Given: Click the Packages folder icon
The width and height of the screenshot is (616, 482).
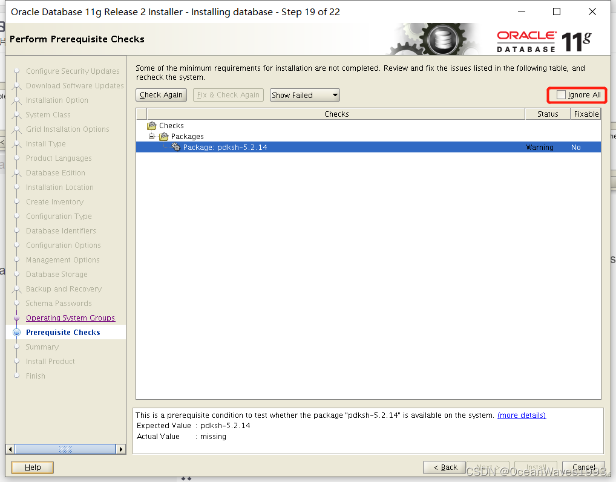Looking at the screenshot, I should tap(164, 137).
